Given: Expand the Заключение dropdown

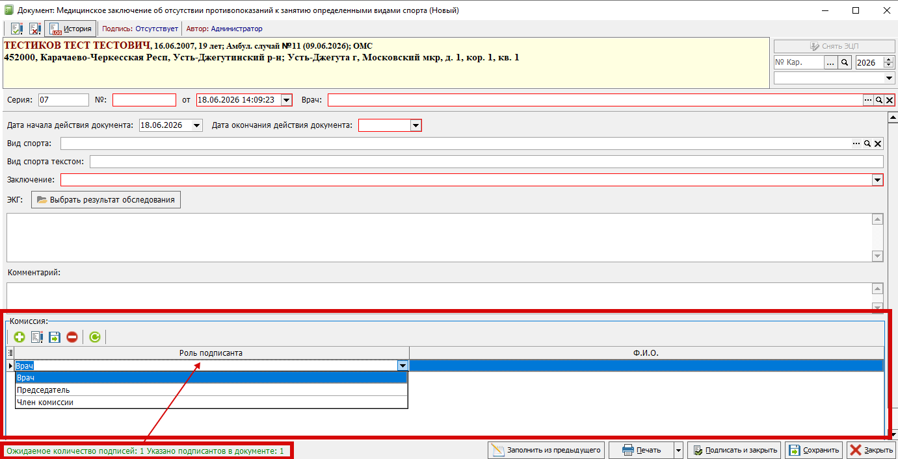Looking at the screenshot, I should (877, 180).
